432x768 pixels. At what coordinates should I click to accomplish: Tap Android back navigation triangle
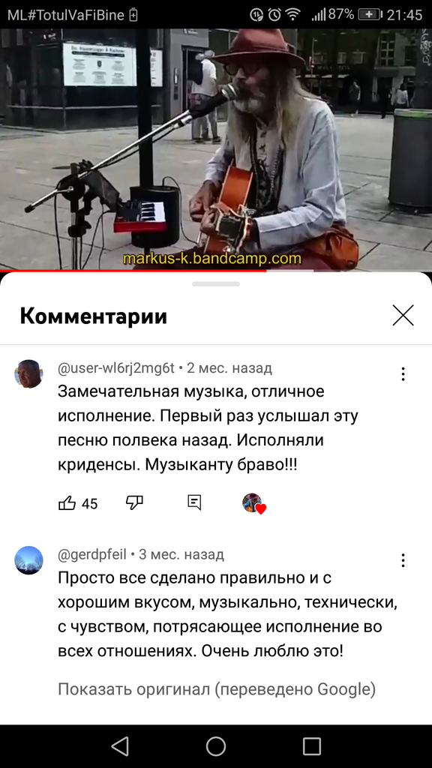pos(120,746)
